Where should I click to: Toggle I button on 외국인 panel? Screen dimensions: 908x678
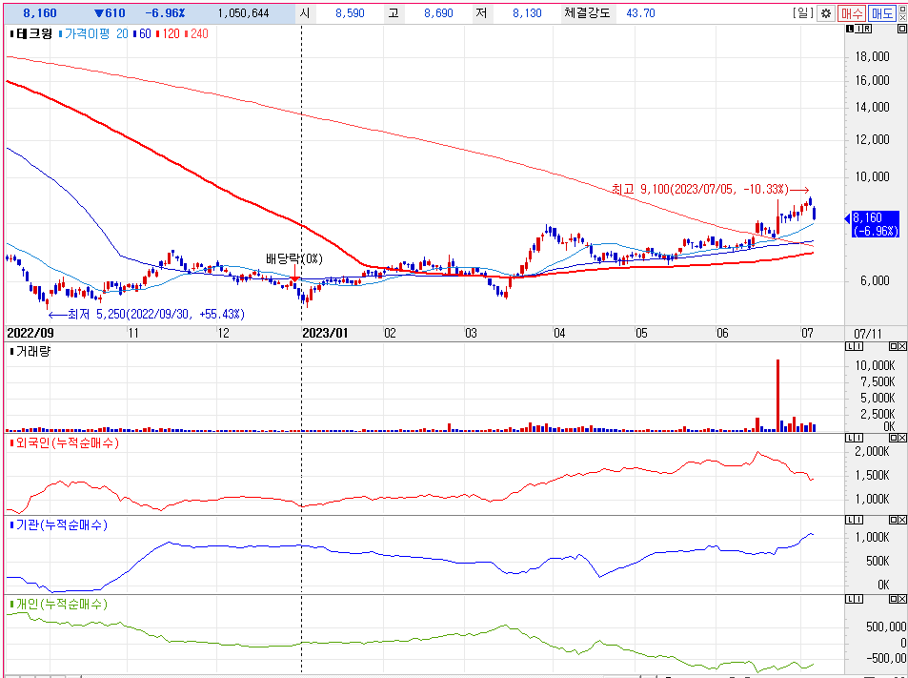858,438
